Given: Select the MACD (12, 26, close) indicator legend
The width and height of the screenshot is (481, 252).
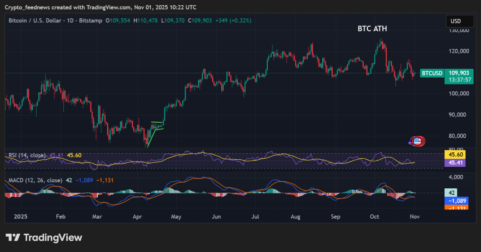Looking at the screenshot, I should coord(35,180).
